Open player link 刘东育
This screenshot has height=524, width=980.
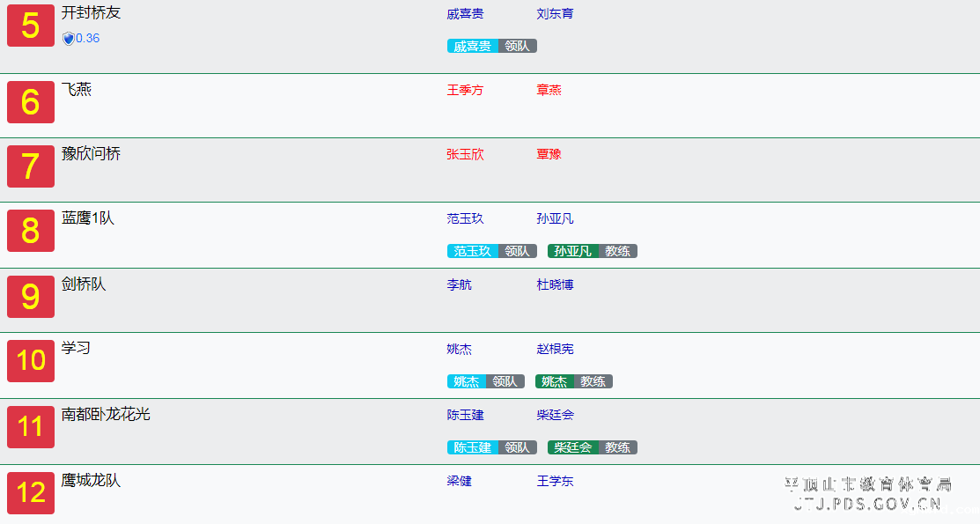[x=555, y=14]
